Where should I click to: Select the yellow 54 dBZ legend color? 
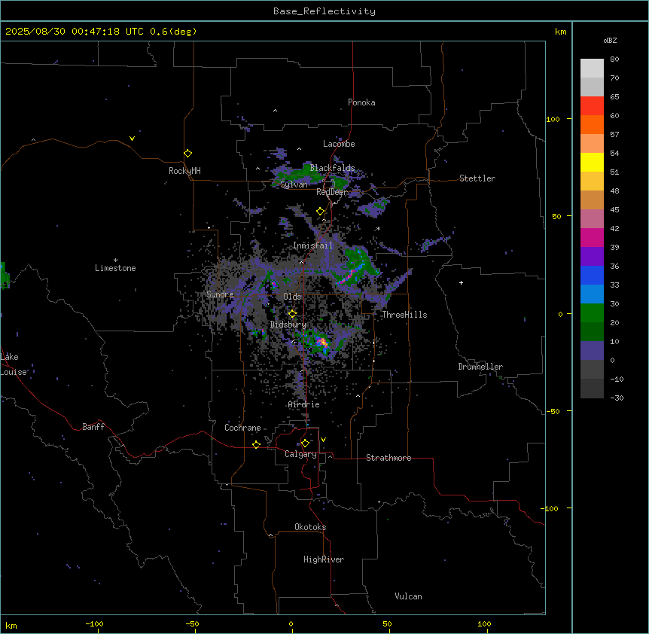pos(592,162)
